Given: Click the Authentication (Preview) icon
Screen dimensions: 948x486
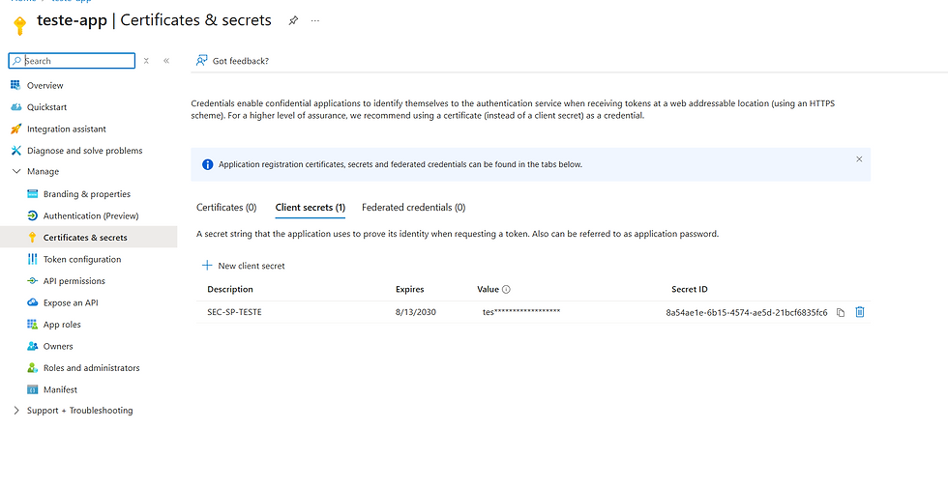Looking at the screenshot, I should pyautogui.click(x=33, y=215).
